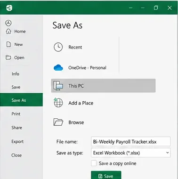Go to Home in the sidebar
The width and height of the screenshot is (178, 179).
click(x=20, y=32)
